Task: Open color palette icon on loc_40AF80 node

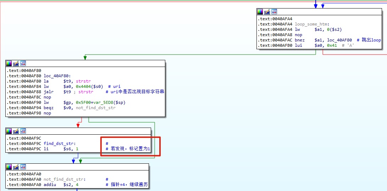Action: point(9,63)
